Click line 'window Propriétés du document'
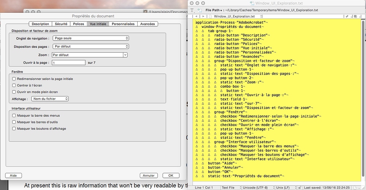Image resolution: width=366 pixels, height=190 pixels. click(x=232, y=27)
